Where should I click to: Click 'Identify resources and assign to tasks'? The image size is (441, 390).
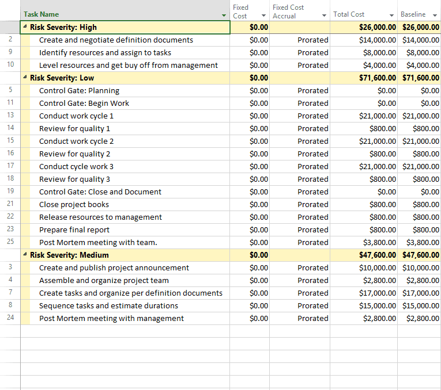(x=105, y=52)
